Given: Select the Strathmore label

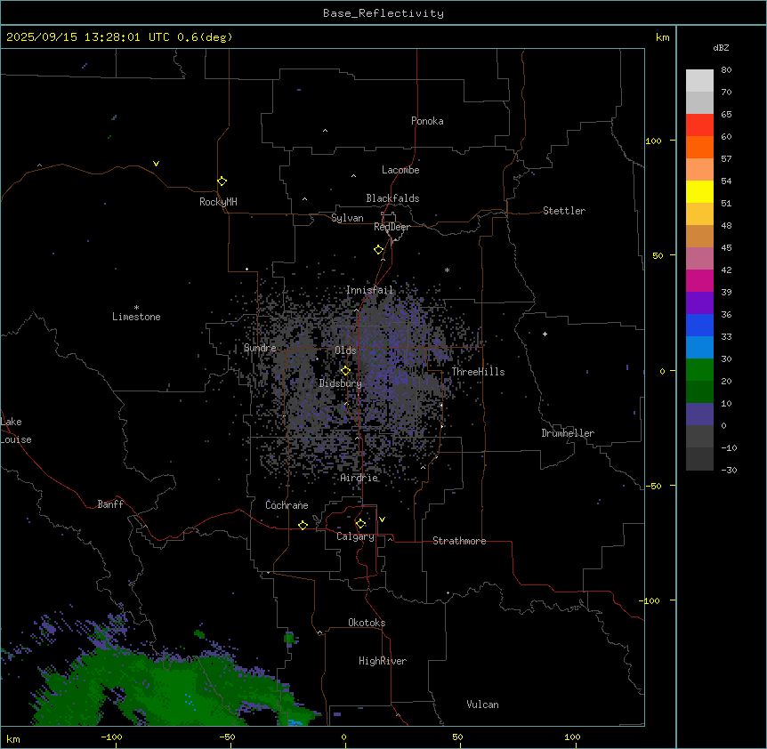Looking at the screenshot, I should coord(459,541).
